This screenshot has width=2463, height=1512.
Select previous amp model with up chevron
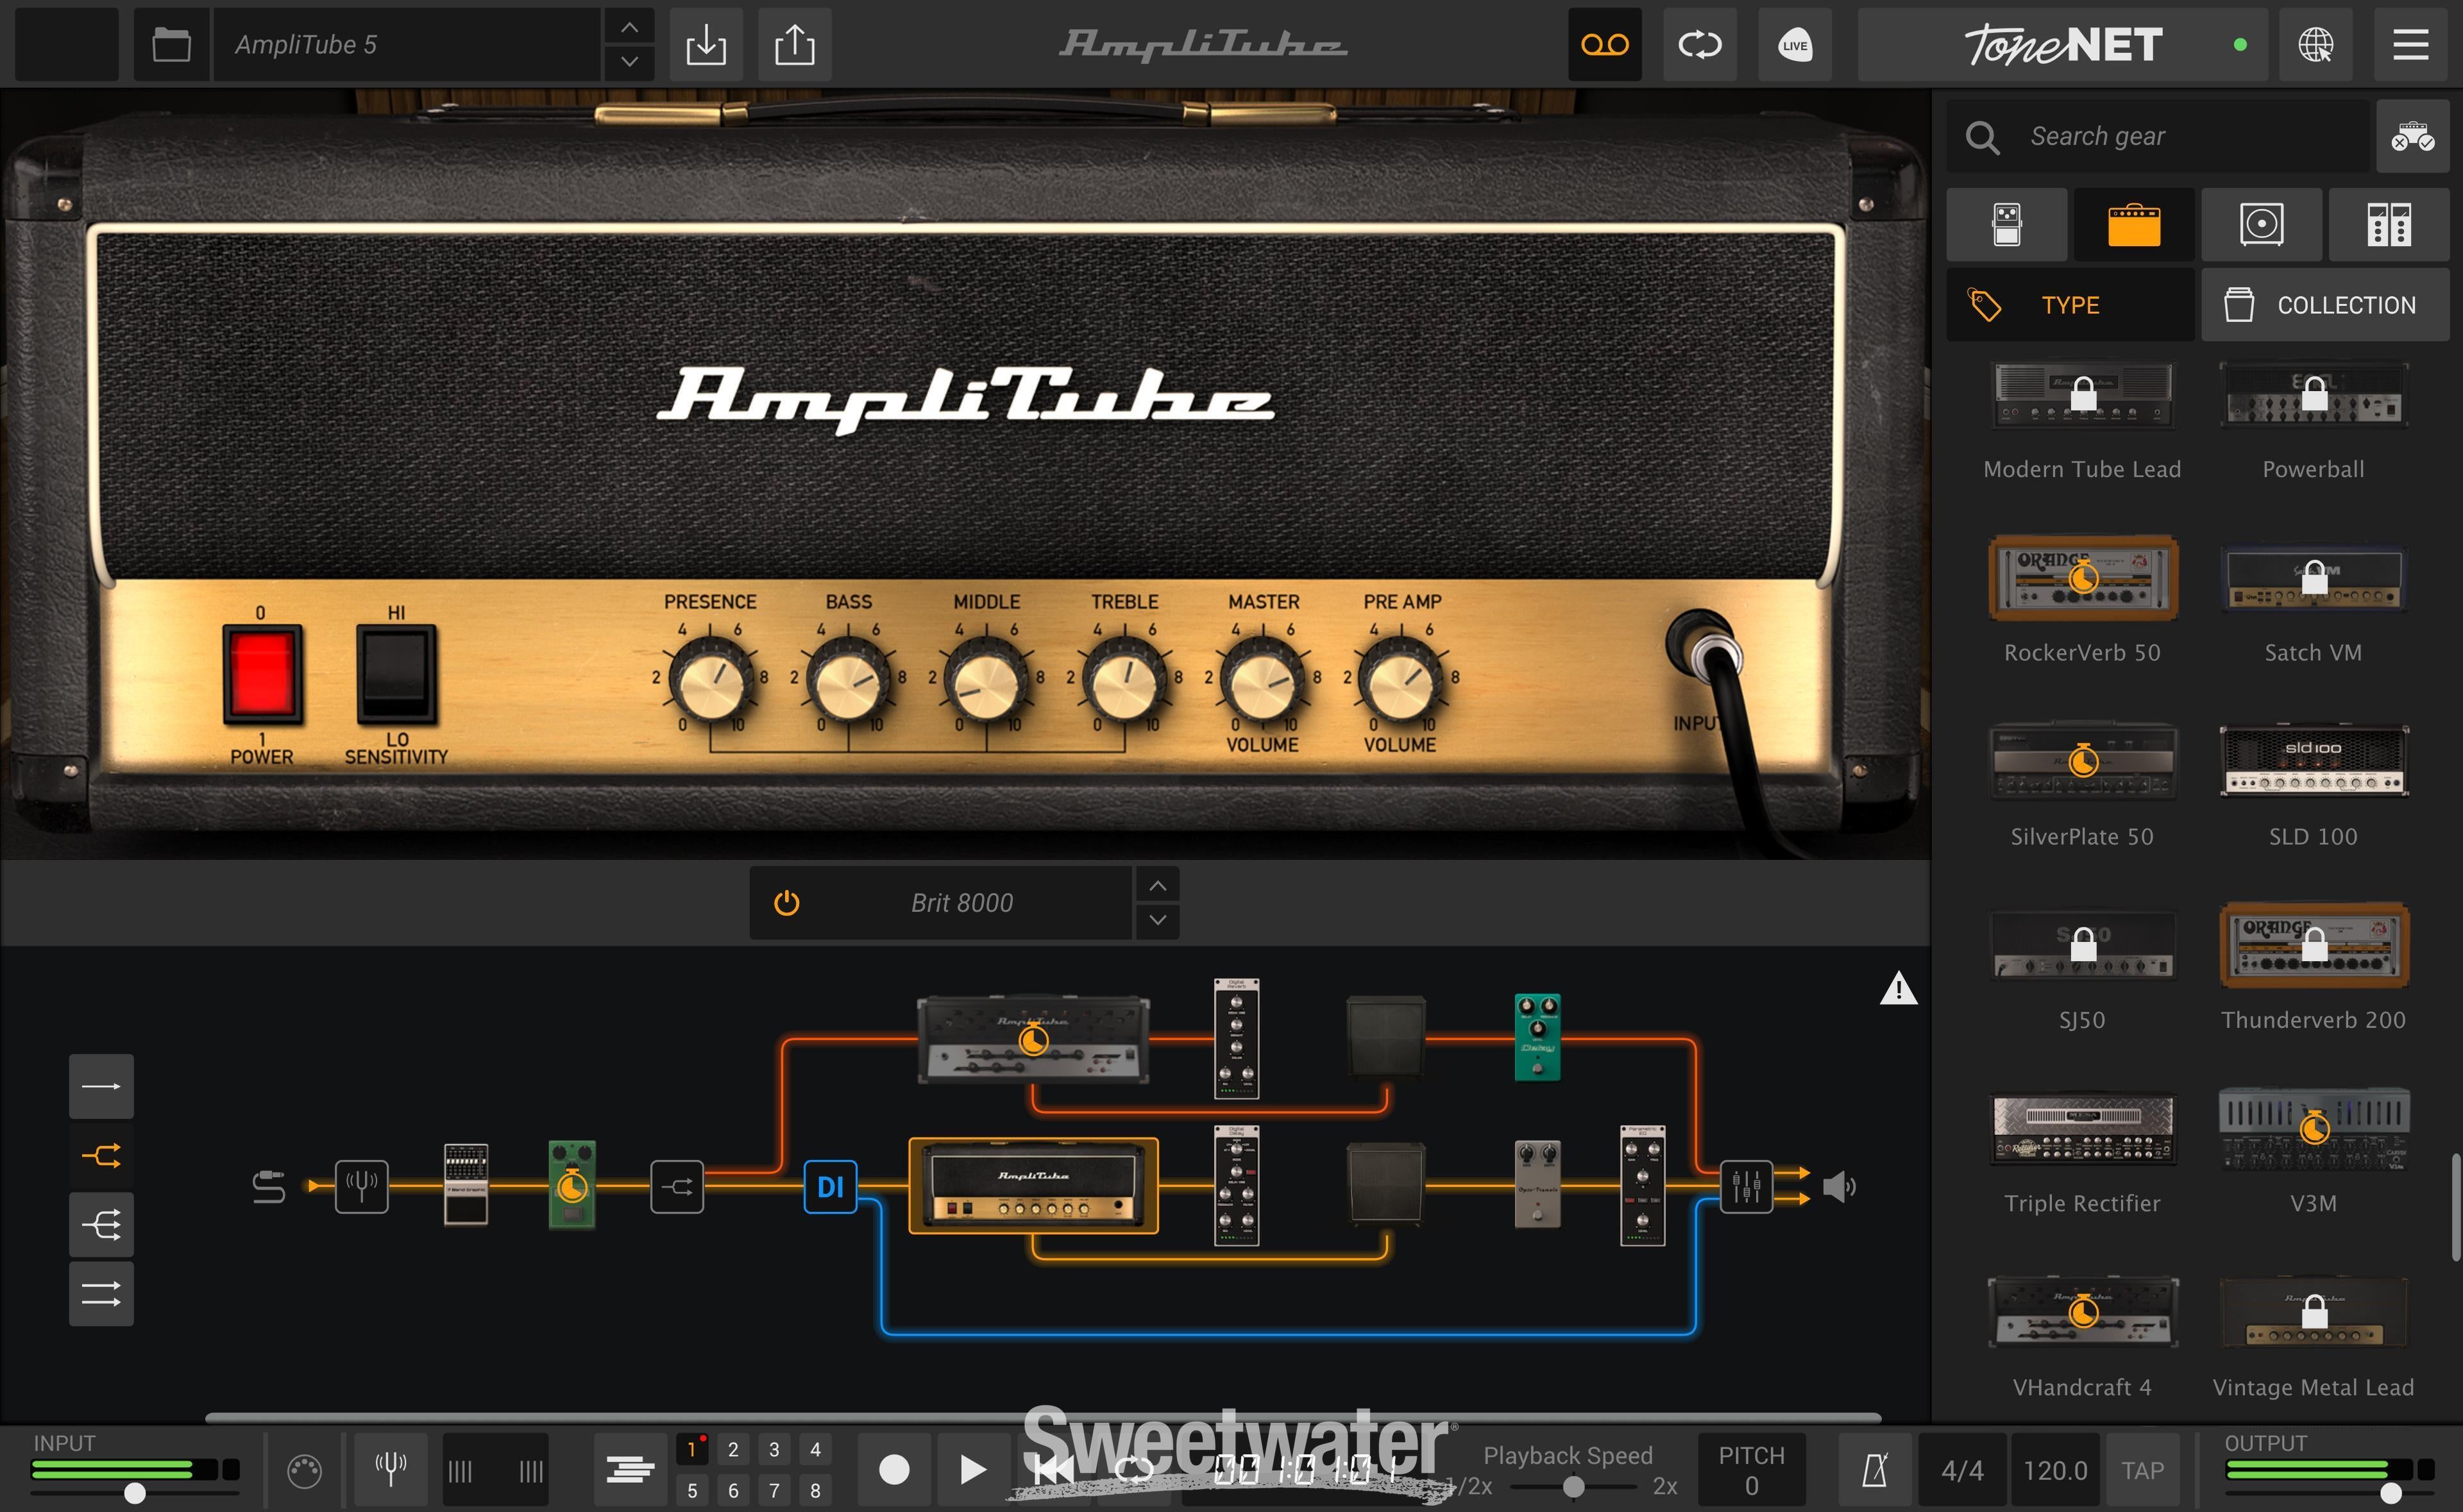pyautogui.click(x=1157, y=885)
